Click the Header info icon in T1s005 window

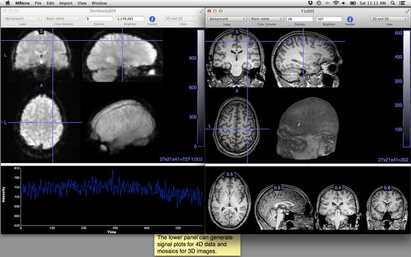pos(350,19)
